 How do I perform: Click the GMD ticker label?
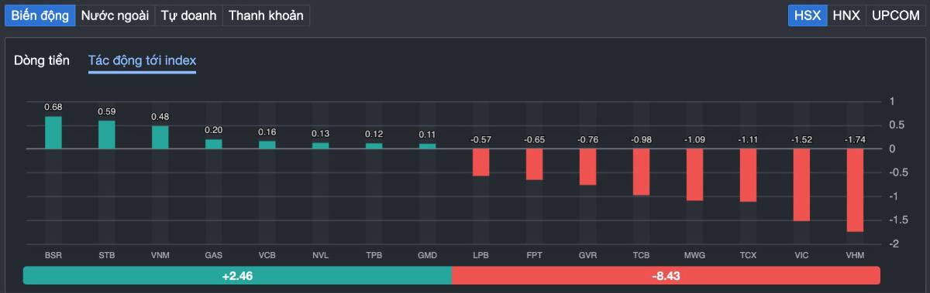point(428,255)
